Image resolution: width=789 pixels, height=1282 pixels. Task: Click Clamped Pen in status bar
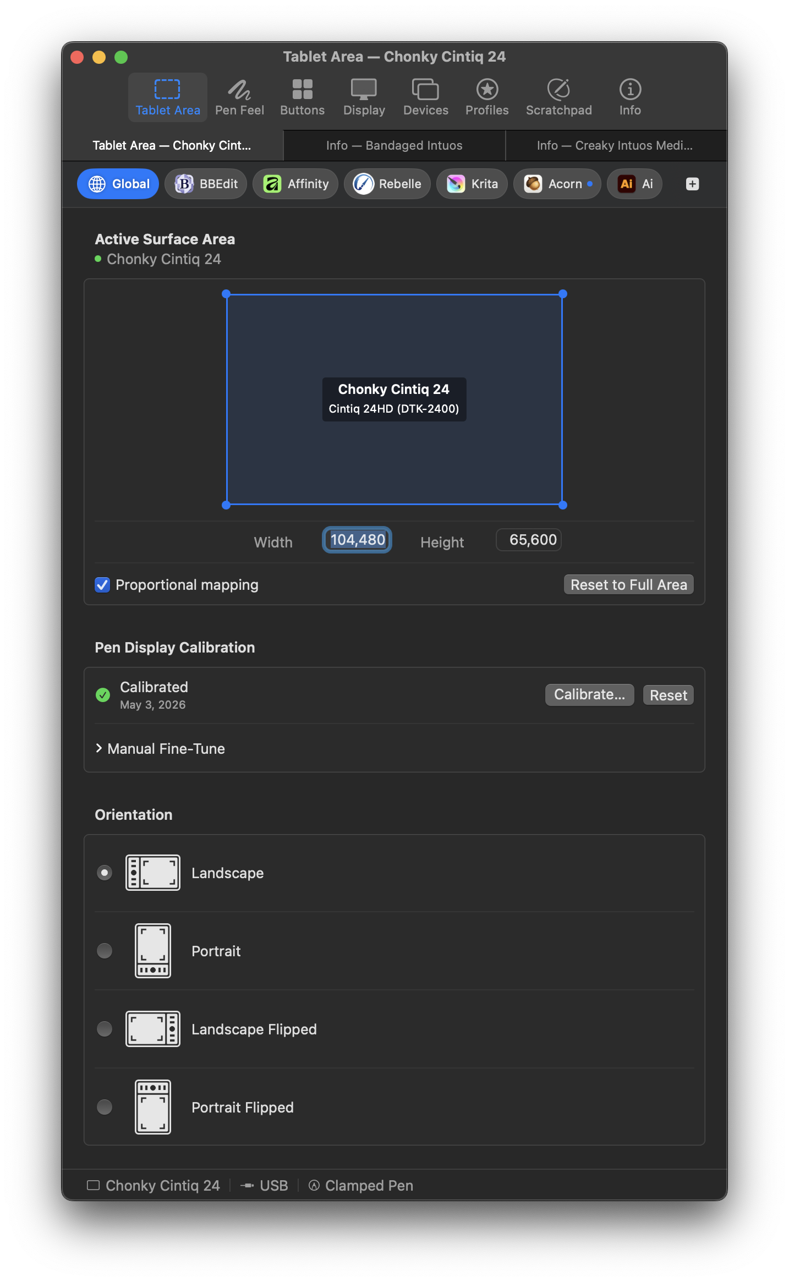point(361,1185)
